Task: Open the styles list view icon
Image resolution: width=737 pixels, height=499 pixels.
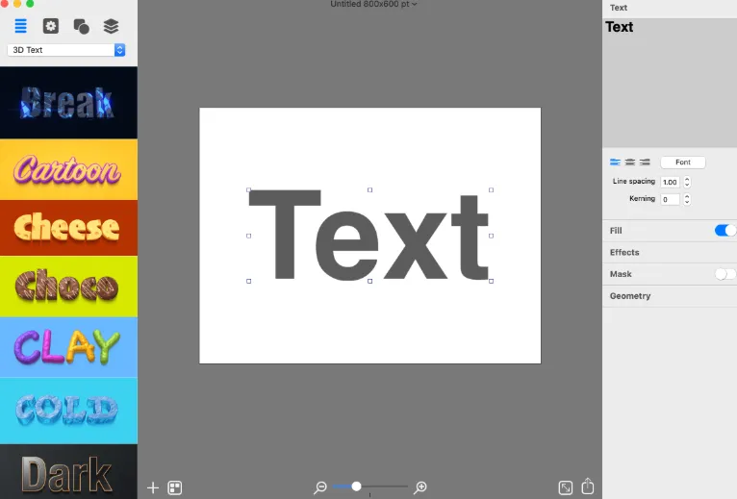Action: pyautogui.click(x=20, y=26)
